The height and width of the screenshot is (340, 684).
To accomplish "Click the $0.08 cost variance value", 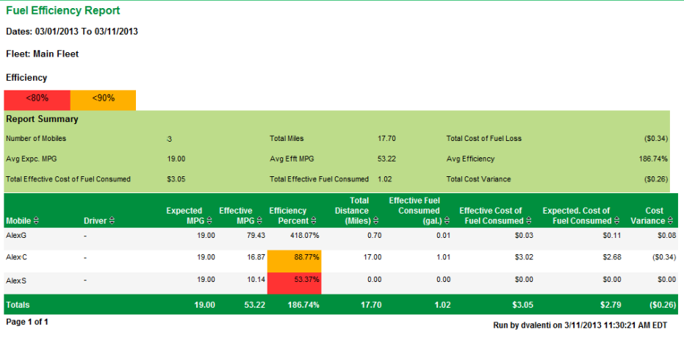I will 666,236.
